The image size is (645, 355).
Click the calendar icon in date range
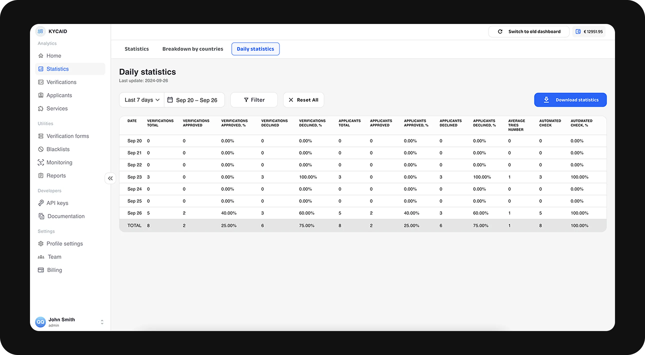point(170,100)
